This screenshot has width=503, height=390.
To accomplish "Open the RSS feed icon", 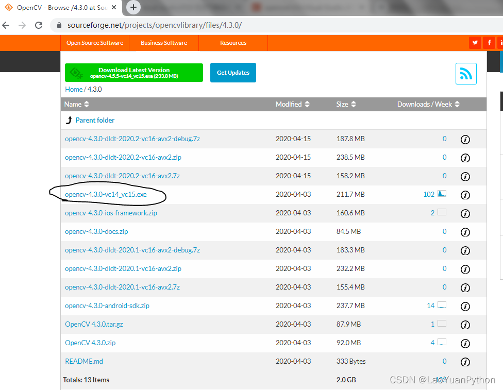I will pos(466,74).
